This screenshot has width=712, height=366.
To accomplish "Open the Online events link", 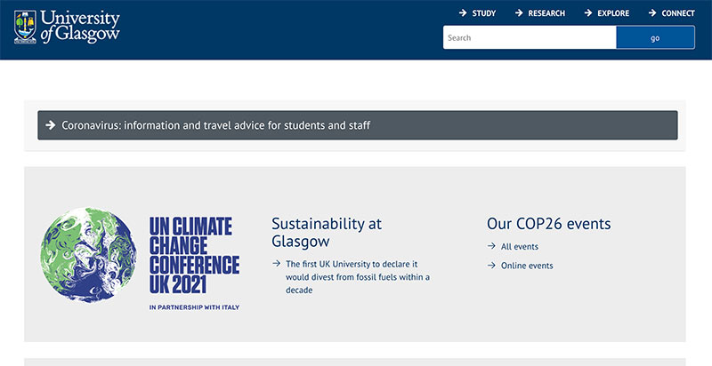I will (527, 266).
